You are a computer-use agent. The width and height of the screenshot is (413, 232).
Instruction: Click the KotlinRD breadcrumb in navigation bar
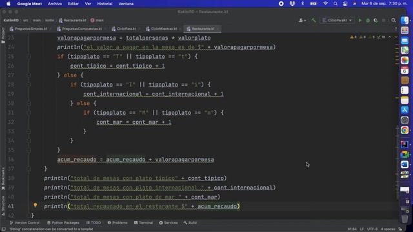click(x=11, y=20)
